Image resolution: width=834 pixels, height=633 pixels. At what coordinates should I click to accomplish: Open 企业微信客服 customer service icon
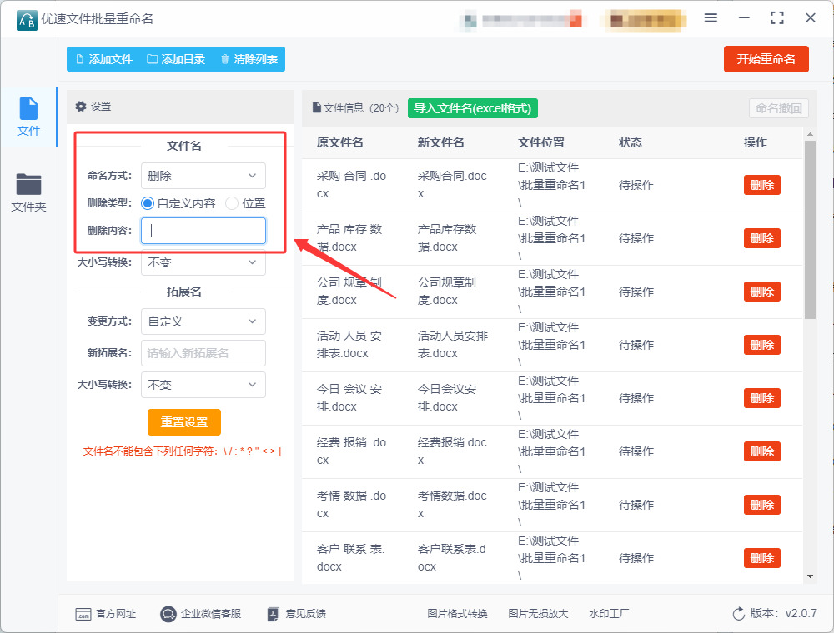coord(168,614)
